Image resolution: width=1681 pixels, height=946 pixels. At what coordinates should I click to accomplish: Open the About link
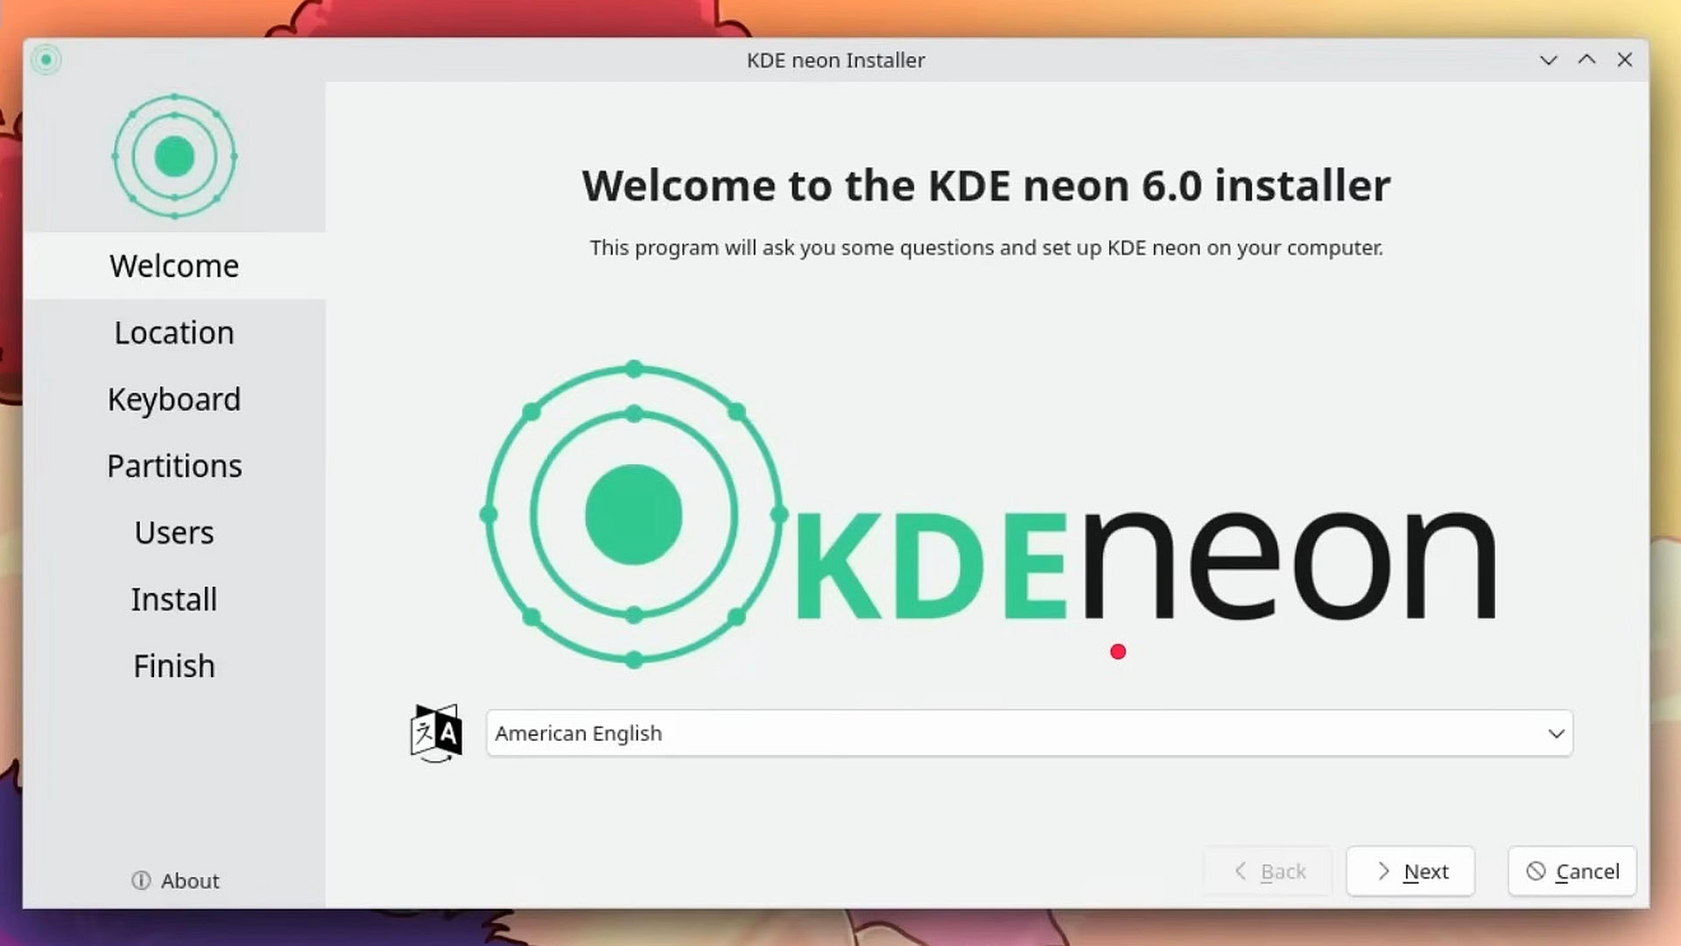[189, 880]
